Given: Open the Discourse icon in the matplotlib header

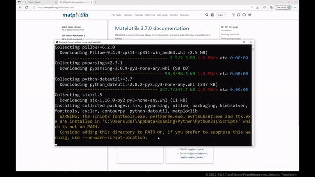Looking at the screenshot, I should coord(239,15).
